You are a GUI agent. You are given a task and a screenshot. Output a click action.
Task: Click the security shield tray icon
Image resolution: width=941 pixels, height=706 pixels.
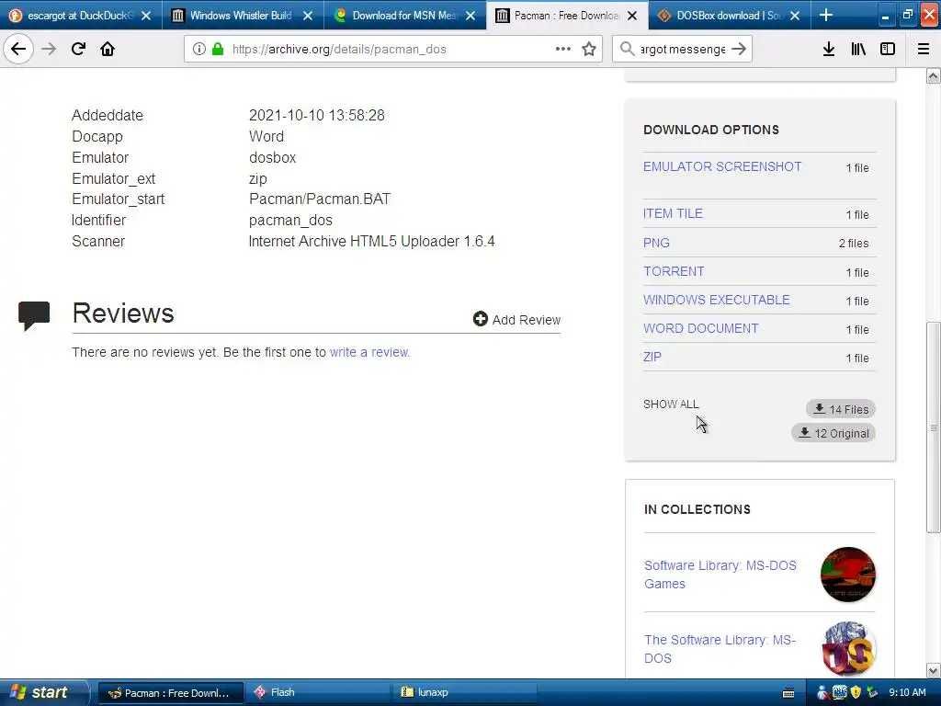coord(856,693)
